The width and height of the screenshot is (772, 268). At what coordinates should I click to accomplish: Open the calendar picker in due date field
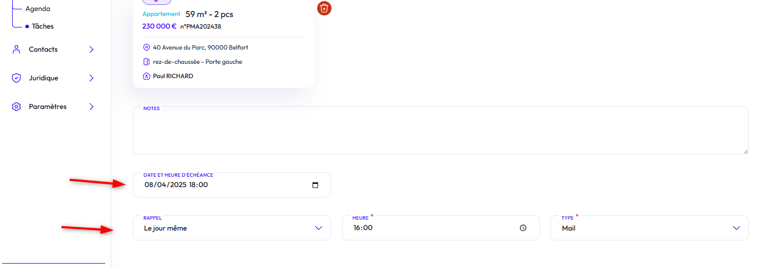click(316, 185)
